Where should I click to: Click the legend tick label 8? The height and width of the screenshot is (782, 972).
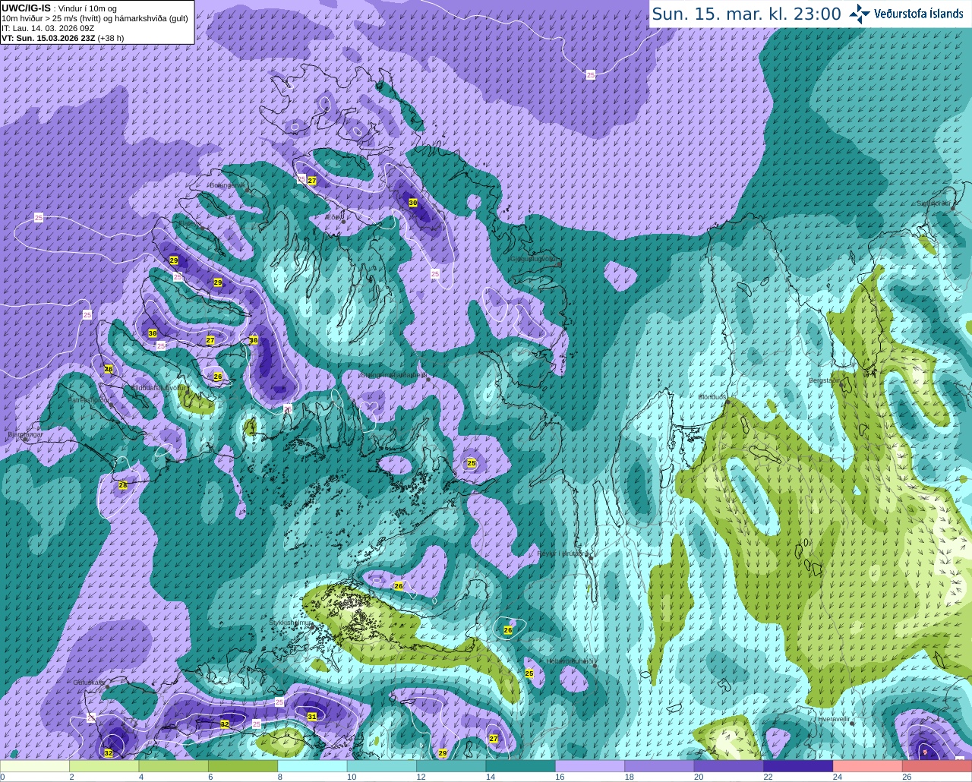279,777
